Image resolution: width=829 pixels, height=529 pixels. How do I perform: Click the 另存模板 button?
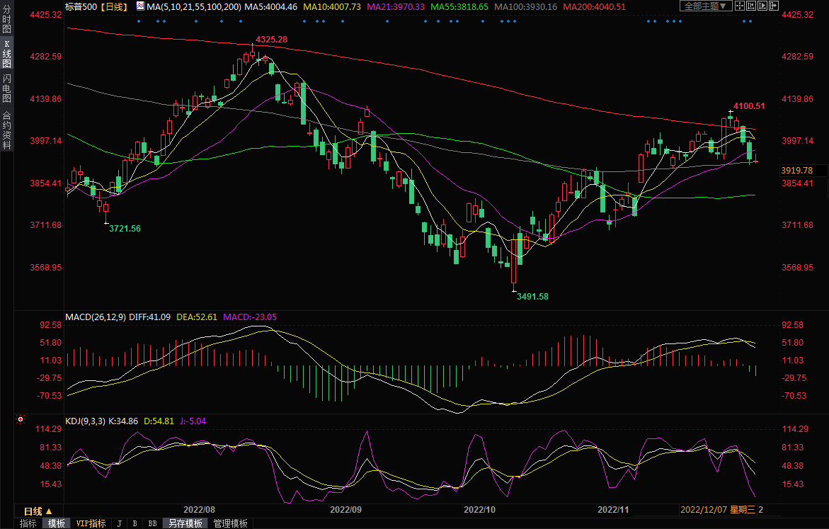point(185,523)
